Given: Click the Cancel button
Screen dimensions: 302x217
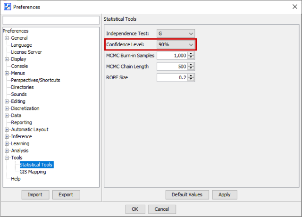Looking at the screenshot, I should (x=162, y=209).
